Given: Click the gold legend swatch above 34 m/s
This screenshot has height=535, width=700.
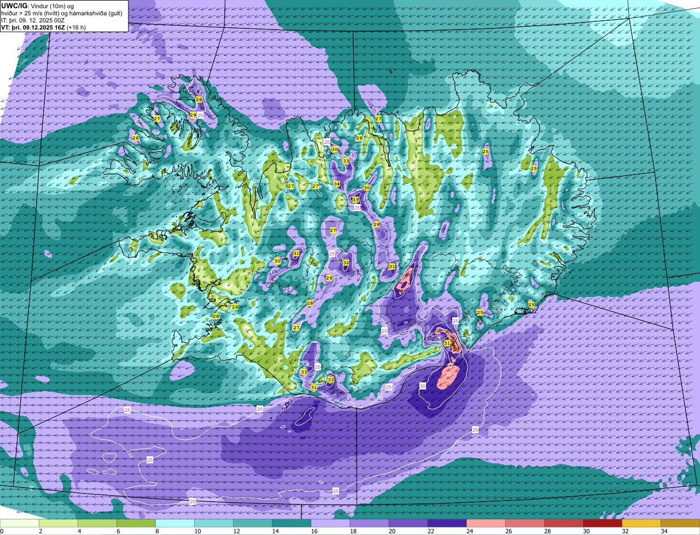Looking at the screenshot, I should pyautogui.click(x=680, y=524).
